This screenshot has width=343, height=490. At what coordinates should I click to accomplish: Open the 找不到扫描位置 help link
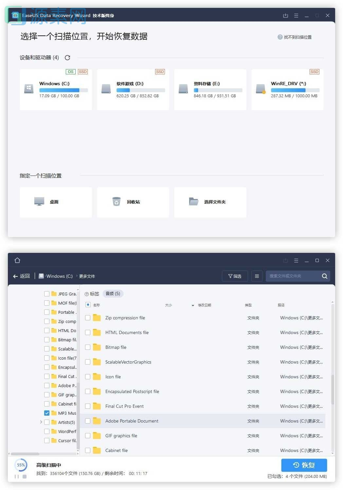pyautogui.click(x=295, y=37)
